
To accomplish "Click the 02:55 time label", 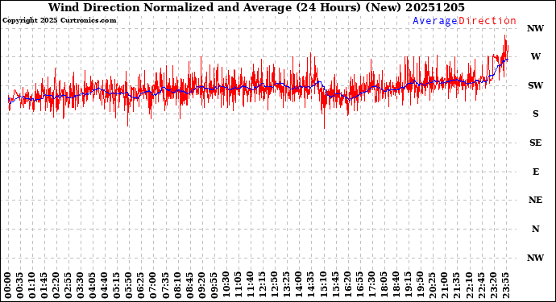I will click(68, 285).
